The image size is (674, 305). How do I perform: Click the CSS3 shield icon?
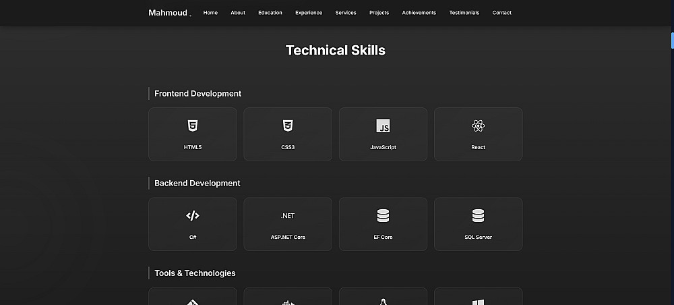point(288,126)
